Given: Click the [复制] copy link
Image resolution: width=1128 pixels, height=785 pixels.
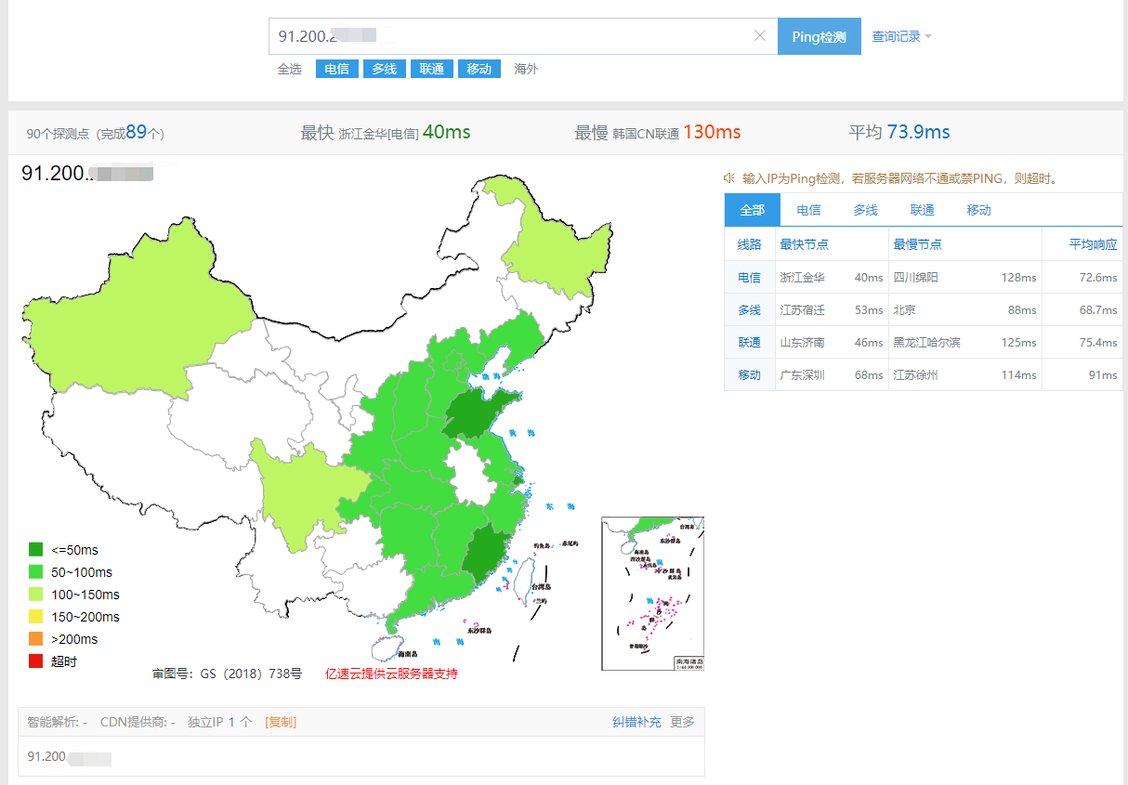Looking at the screenshot, I should click(281, 722).
